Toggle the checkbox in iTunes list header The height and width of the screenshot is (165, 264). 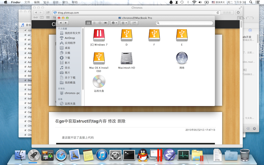pyautogui.click(x=25, y=31)
